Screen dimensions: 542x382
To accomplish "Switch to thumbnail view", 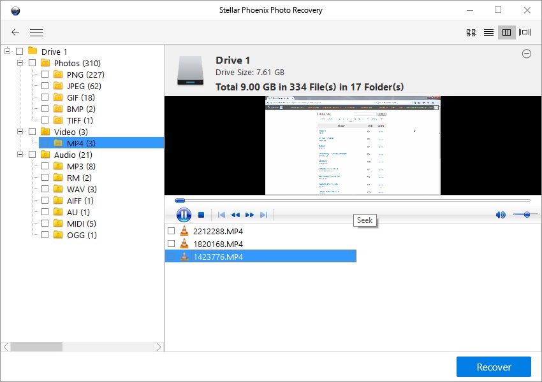I will (471, 32).
